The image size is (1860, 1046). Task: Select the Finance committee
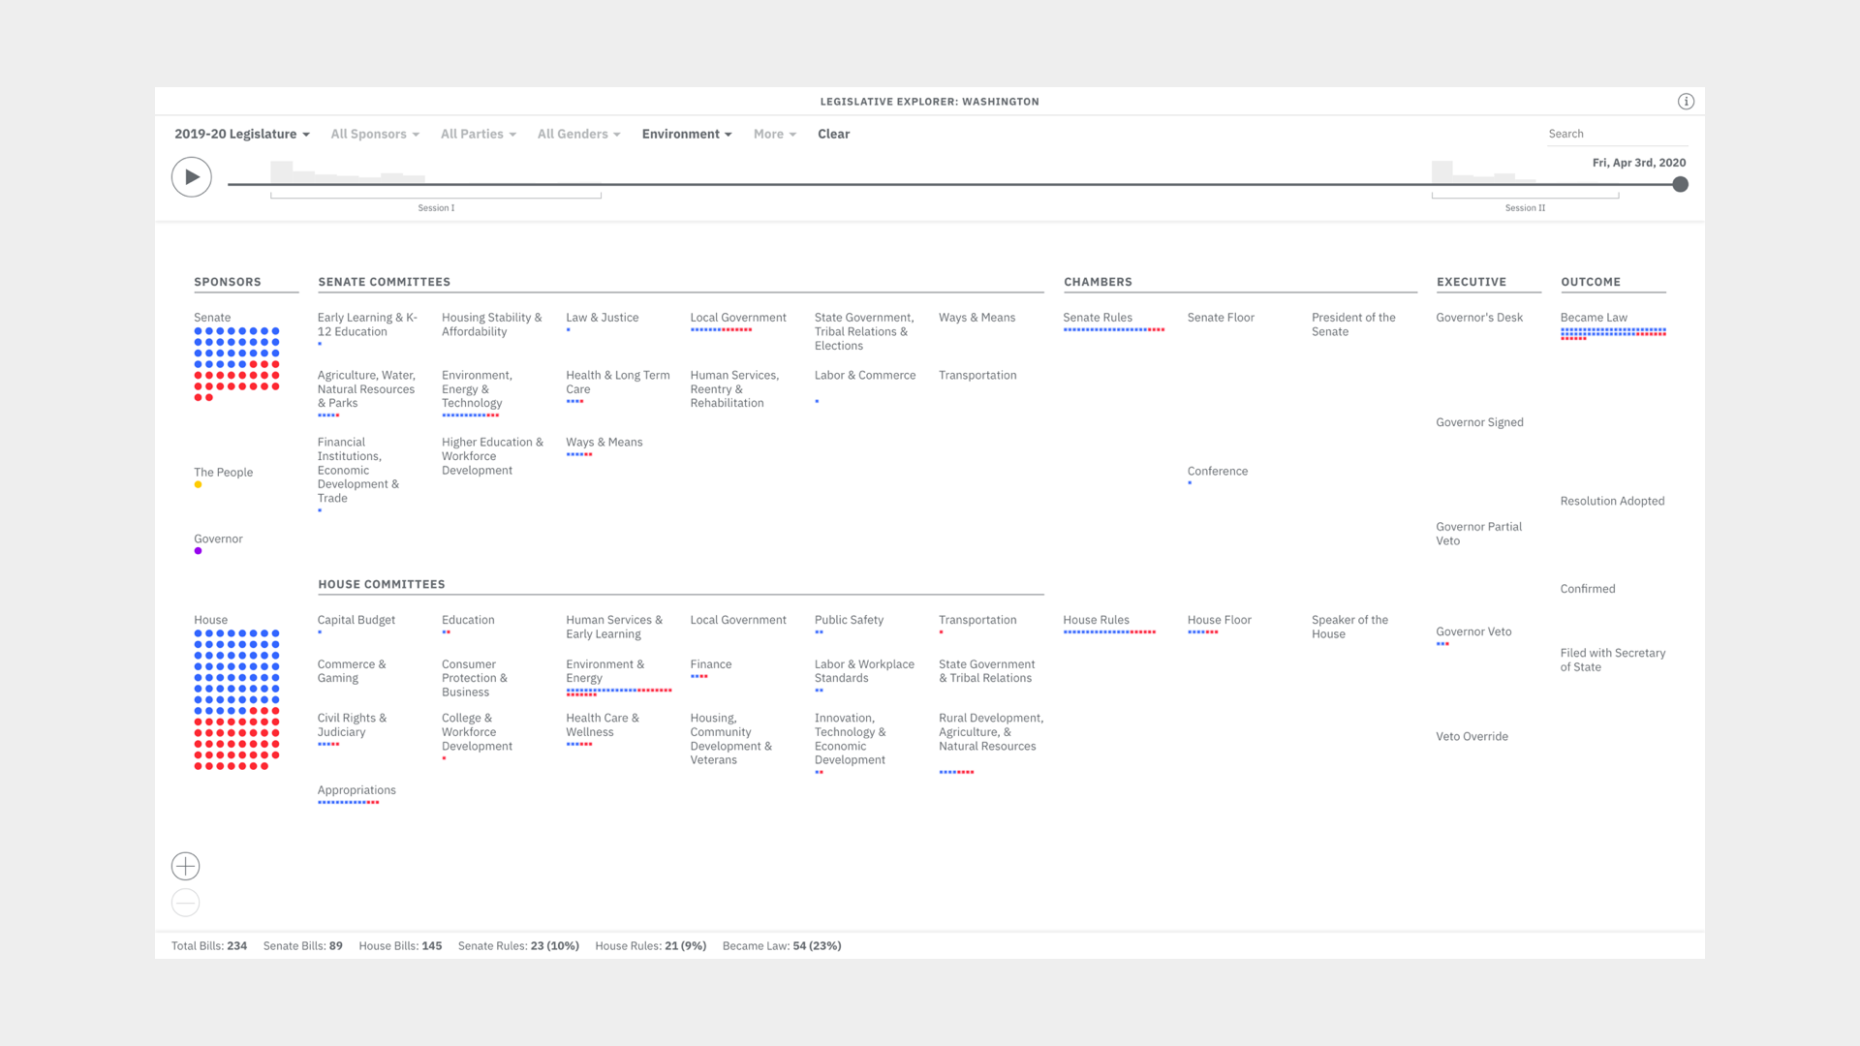[711, 664]
